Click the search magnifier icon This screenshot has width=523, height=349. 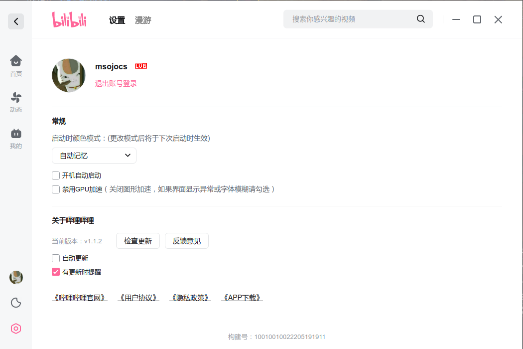(421, 19)
